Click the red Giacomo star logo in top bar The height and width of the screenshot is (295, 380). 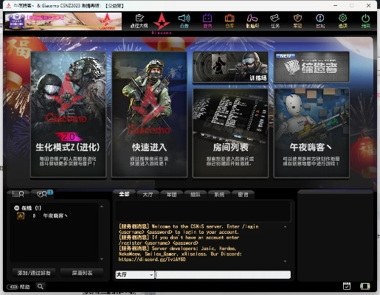pos(162,23)
